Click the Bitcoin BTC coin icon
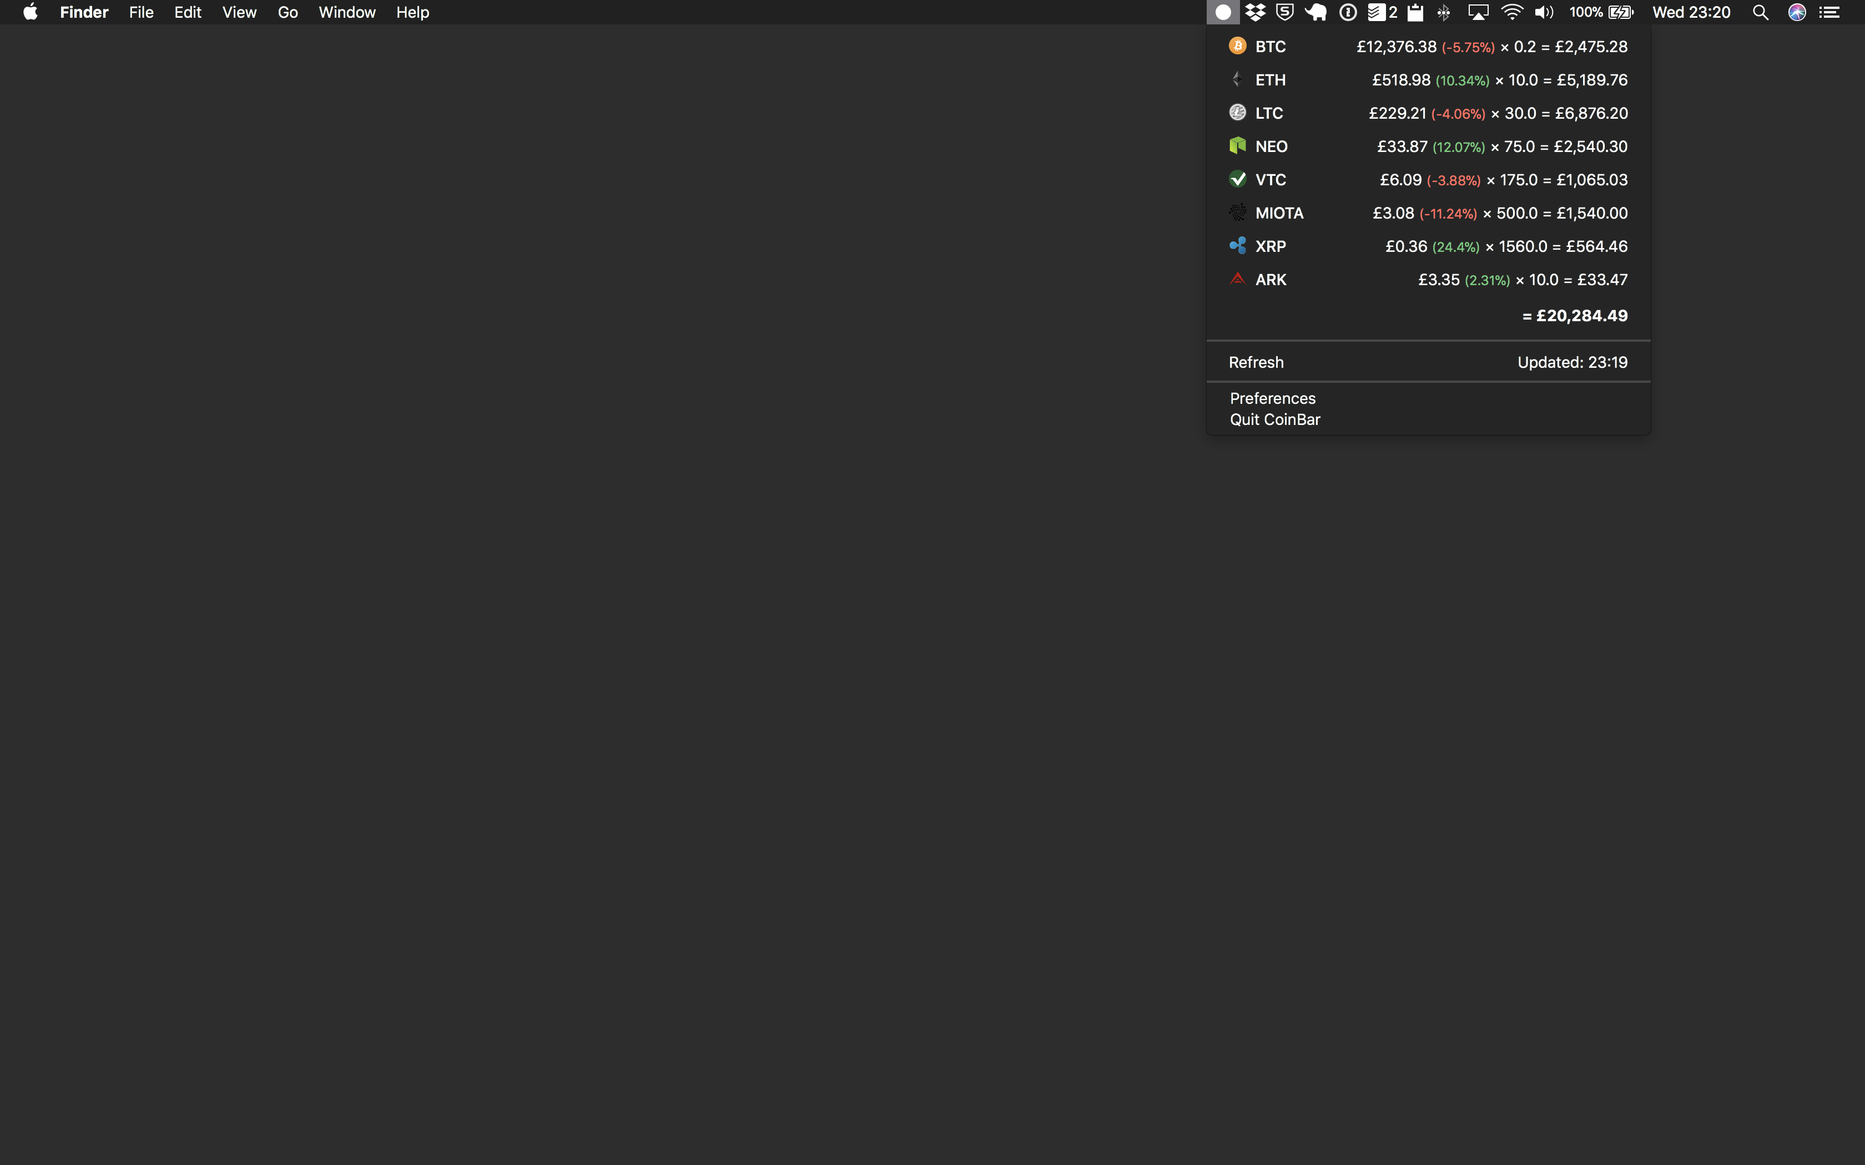Image resolution: width=1865 pixels, height=1165 pixels. [1237, 46]
